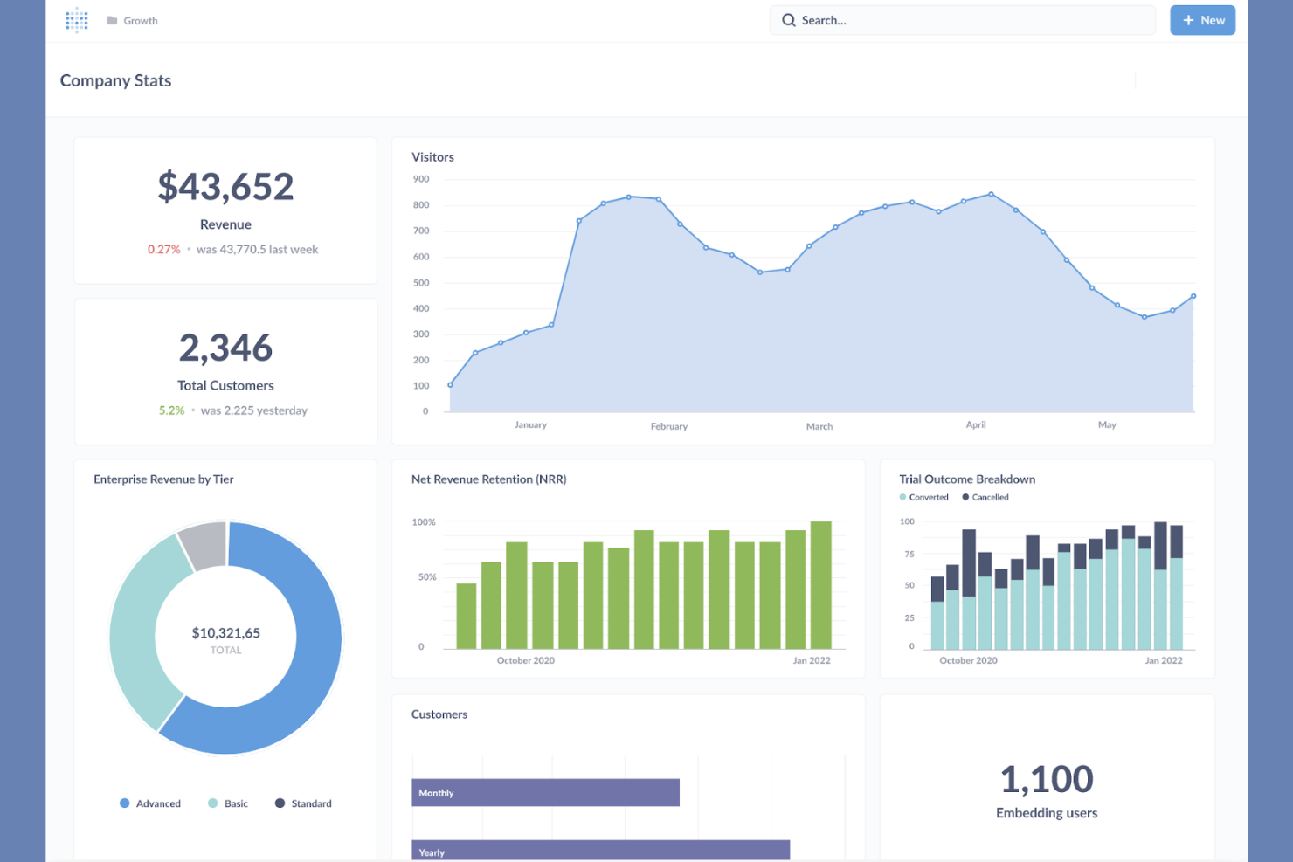Click inside the Search field
The image size is (1293, 862).
[x=961, y=19]
